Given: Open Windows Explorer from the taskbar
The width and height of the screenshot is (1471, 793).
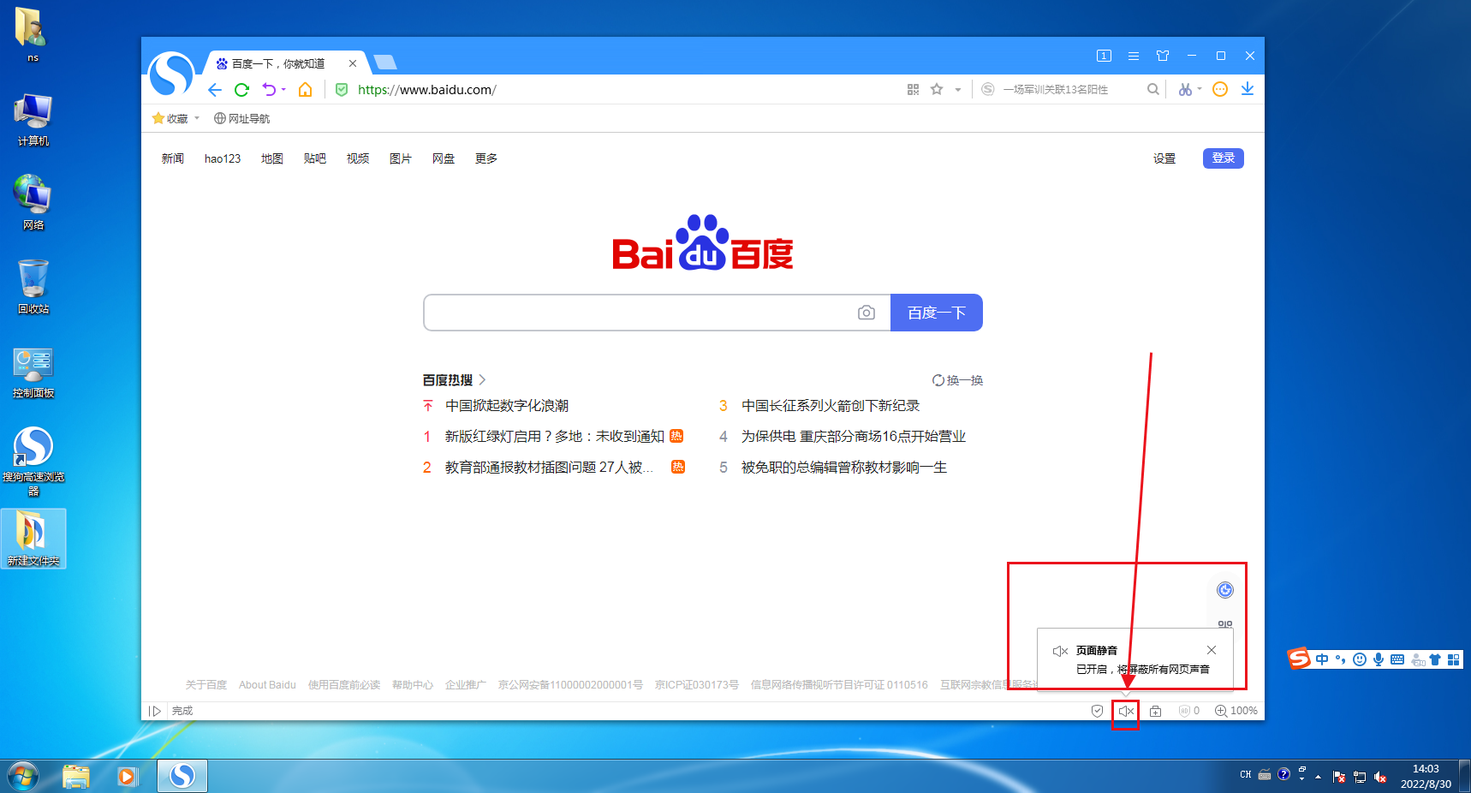Looking at the screenshot, I should coord(76,777).
